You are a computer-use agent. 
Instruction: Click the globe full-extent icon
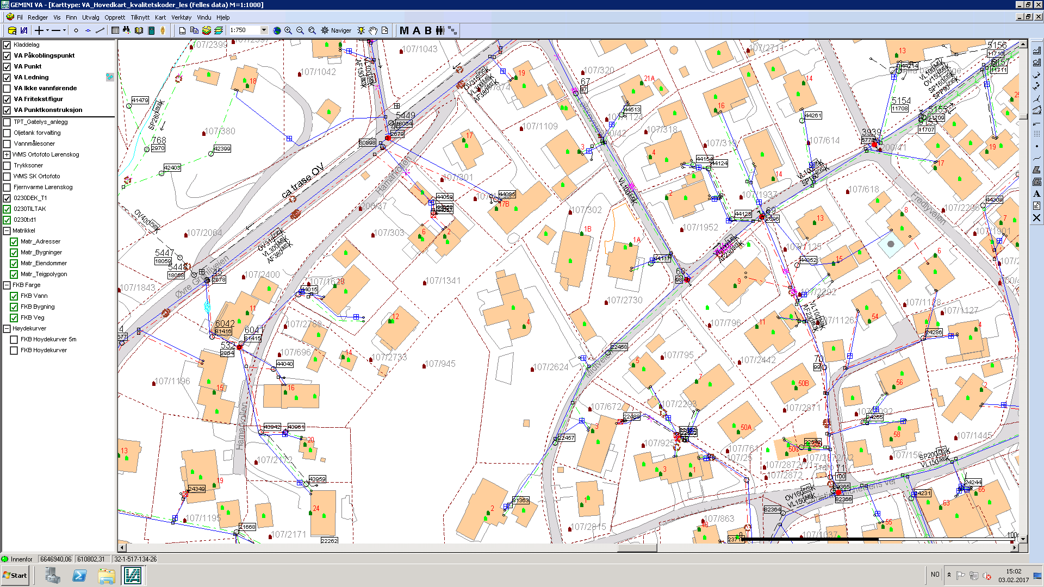pyautogui.click(x=277, y=30)
